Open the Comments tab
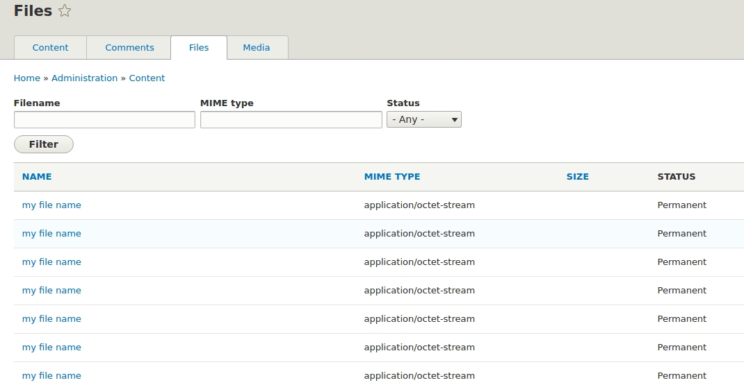The image size is (744, 385). click(x=129, y=48)
